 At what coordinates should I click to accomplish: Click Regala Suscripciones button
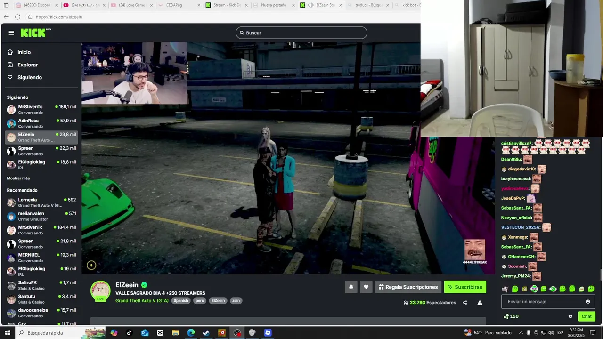pos(408,287)
